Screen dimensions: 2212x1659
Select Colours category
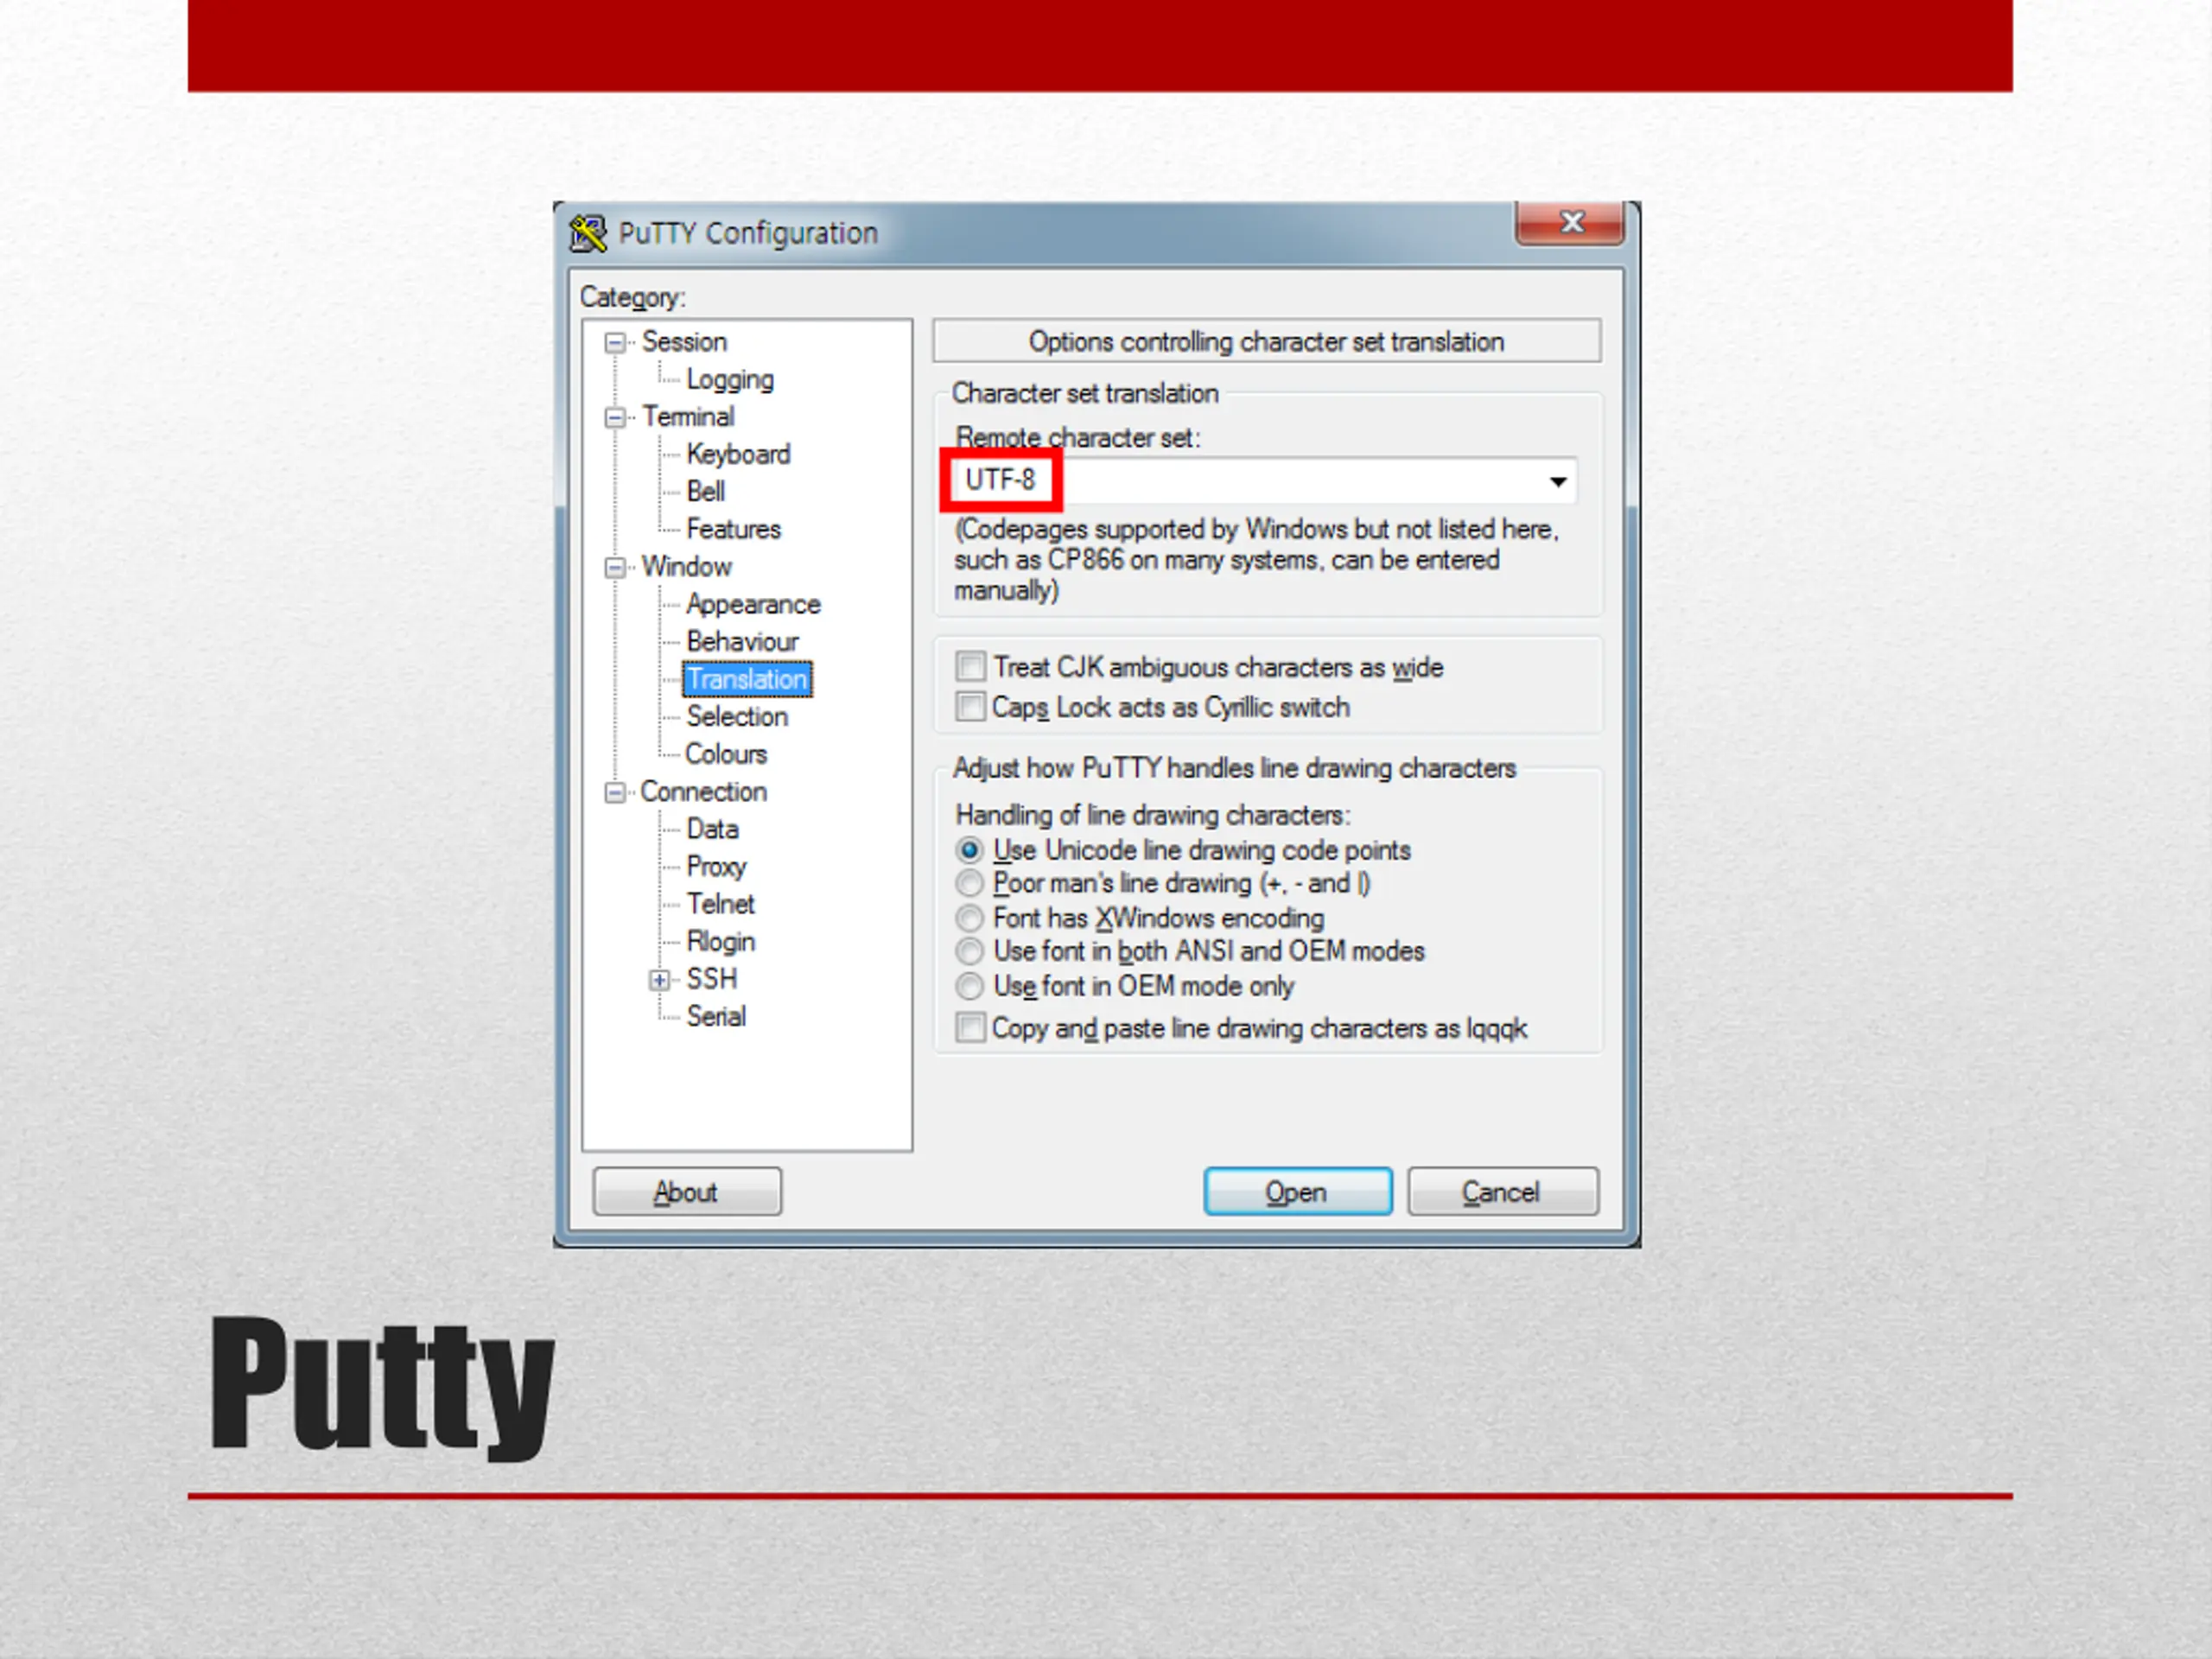click(726, 754)
